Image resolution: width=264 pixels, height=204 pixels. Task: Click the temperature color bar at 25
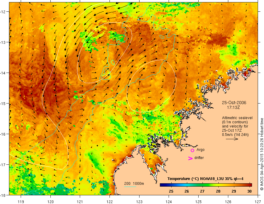[x=171, y=185]
